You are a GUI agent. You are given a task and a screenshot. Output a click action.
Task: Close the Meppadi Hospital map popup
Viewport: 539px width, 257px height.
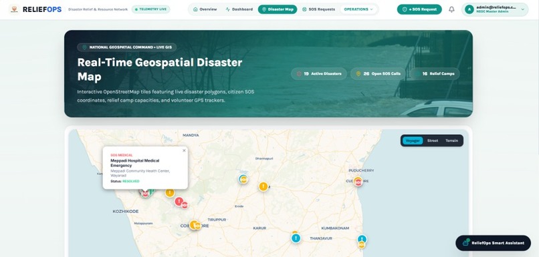tap(184, 151)
